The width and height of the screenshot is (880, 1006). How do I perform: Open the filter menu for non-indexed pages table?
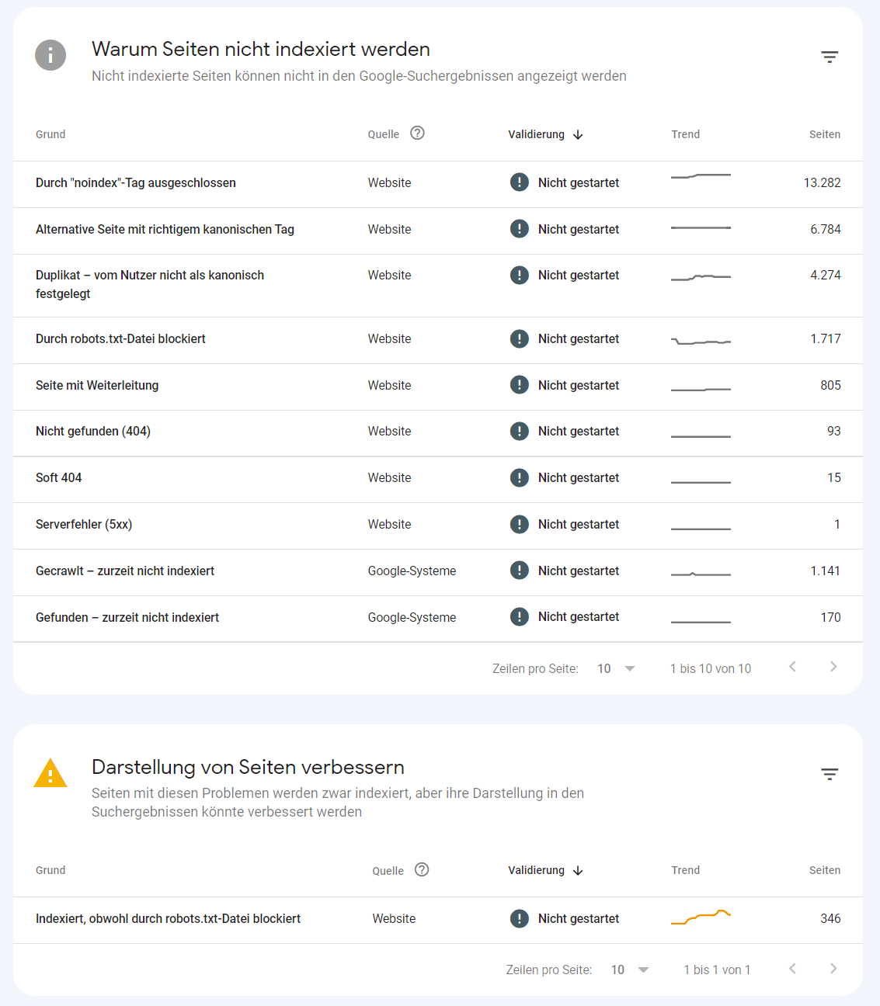830,57
